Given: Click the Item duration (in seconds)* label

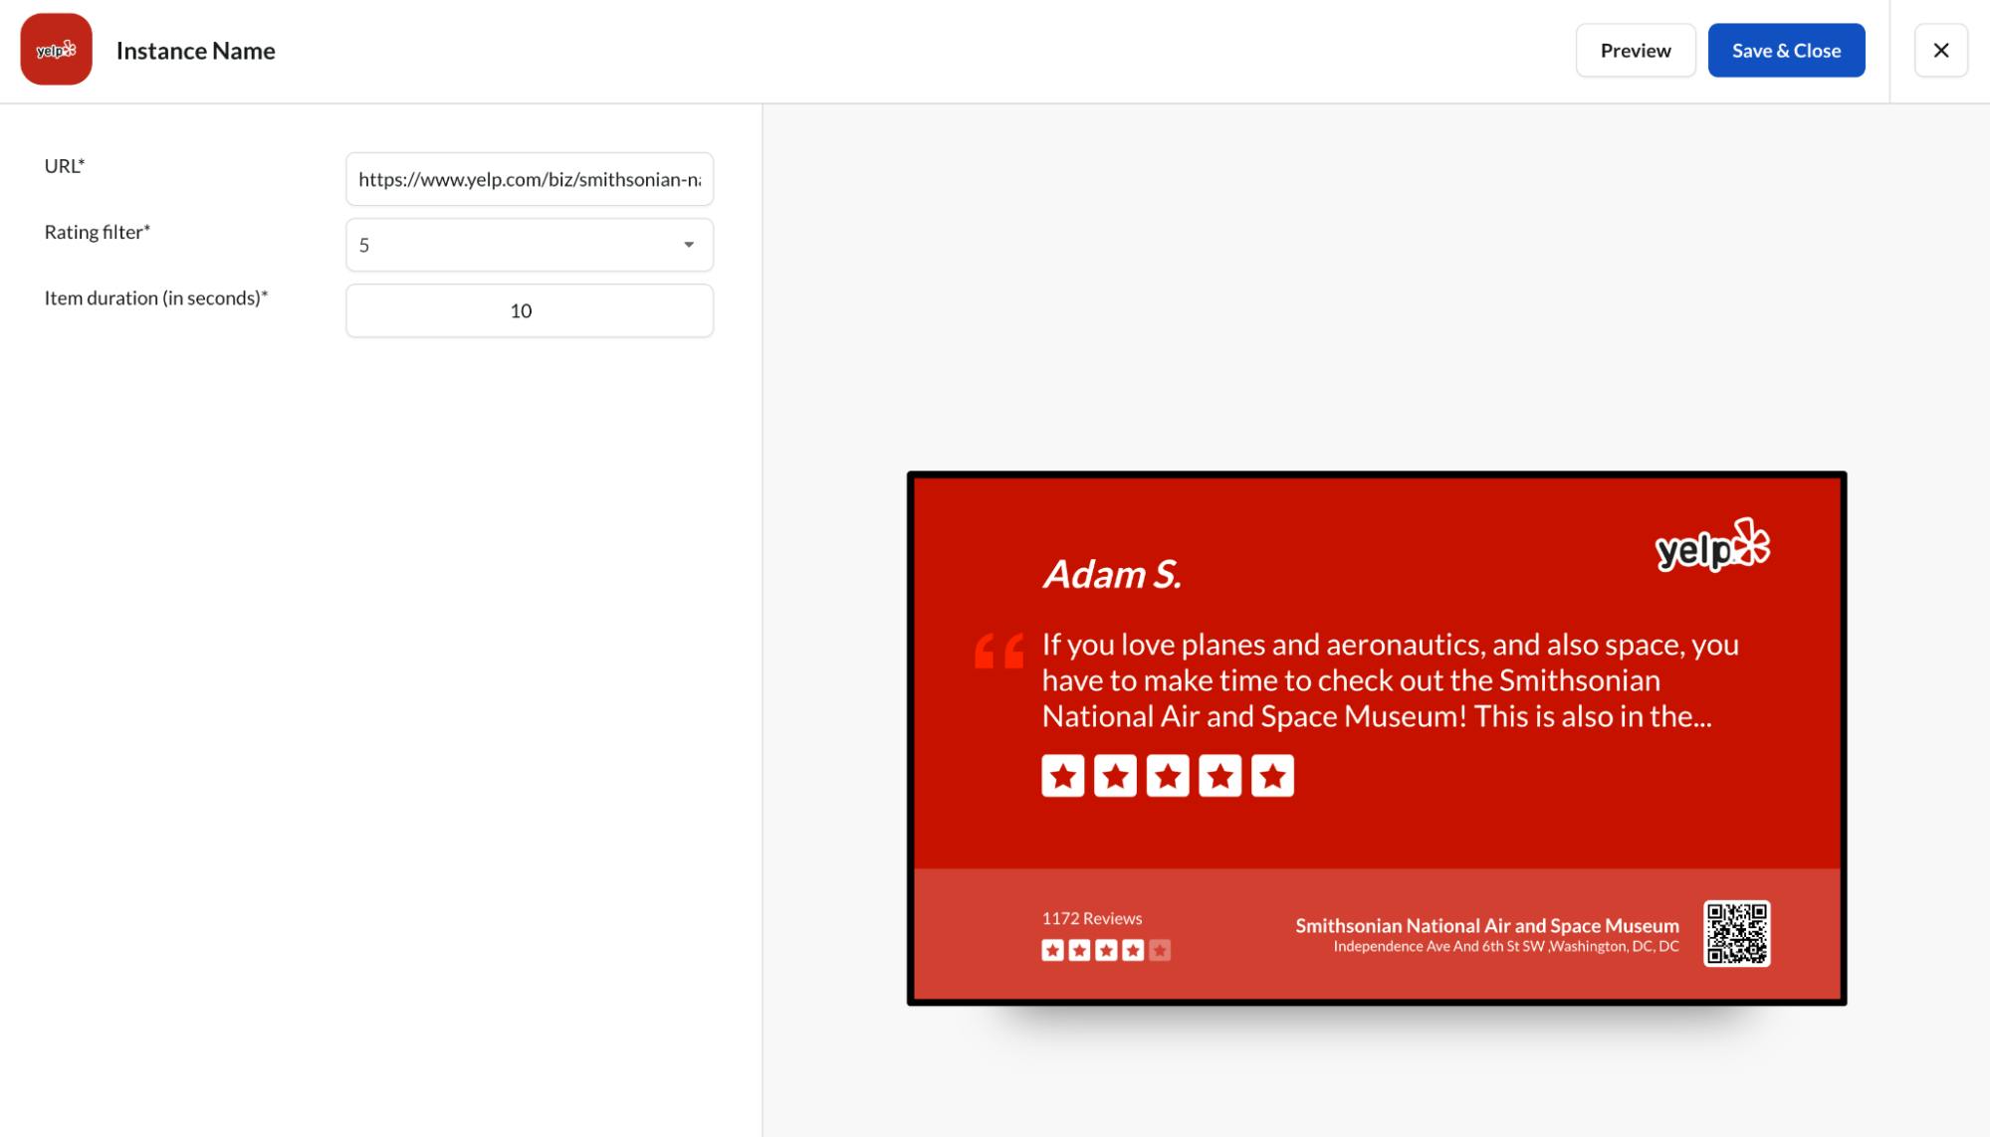Looking at the screenshot, I should click(155, 297).
